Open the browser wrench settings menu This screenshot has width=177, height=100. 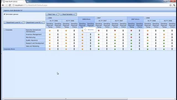click(x=174, y=5)
